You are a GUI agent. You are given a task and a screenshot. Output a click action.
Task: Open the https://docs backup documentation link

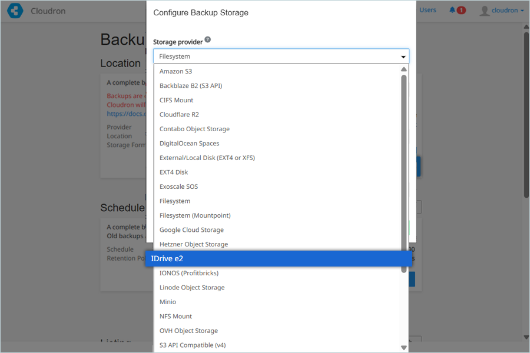coord(127,114)
